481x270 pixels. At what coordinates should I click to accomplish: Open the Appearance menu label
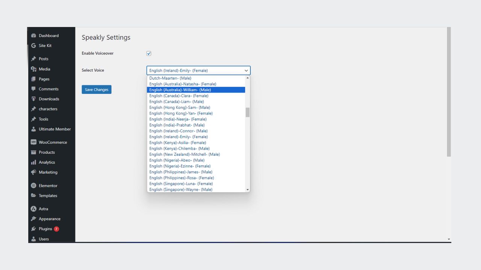(50, 219)
